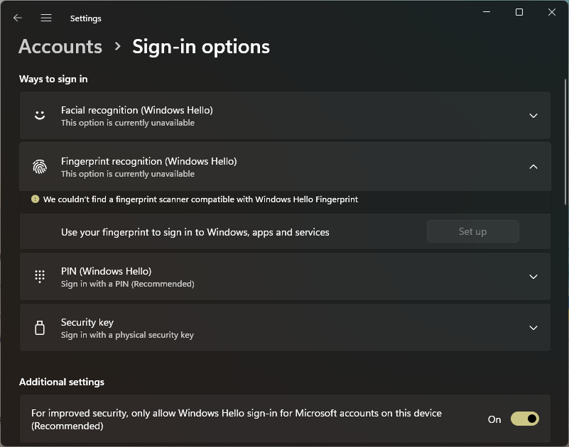Expand the Security key chevron
Viewport: 569px width, 447px height.
coord(533,328)
